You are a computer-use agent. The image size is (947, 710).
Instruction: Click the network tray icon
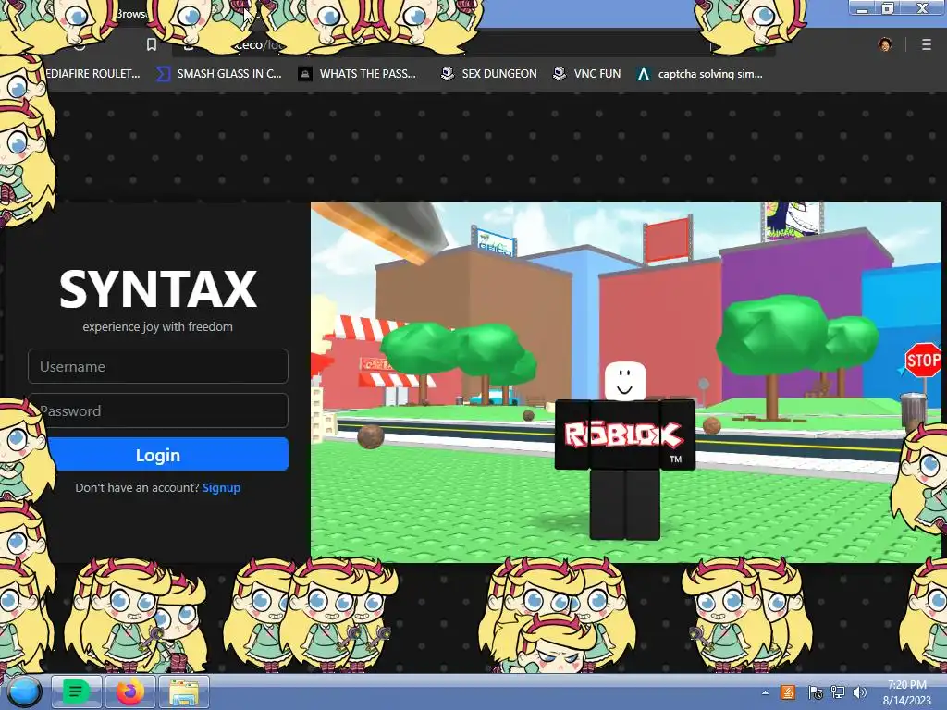coord(838,692)
